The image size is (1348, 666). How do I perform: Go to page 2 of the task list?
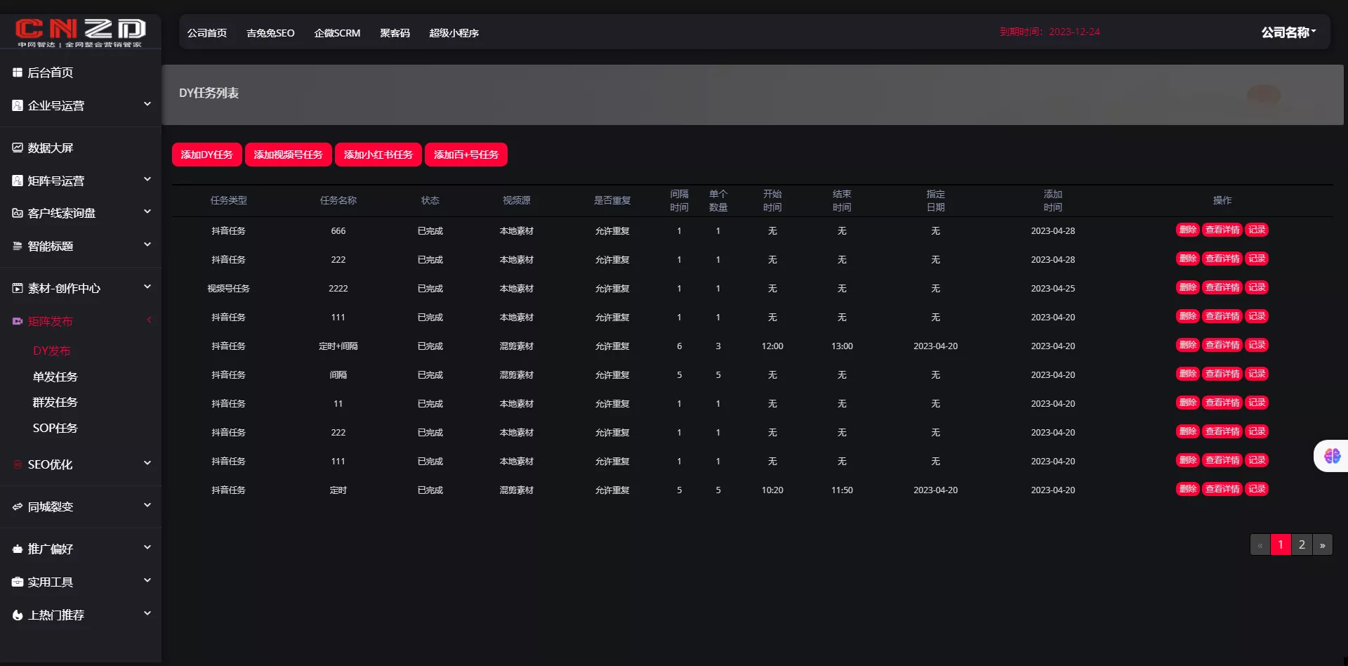pos(1302,544)
